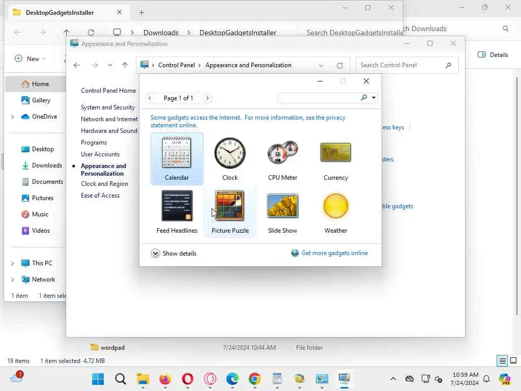Expand the Network tree node
This screenshot has width=521, height=391.
point(12,280)
